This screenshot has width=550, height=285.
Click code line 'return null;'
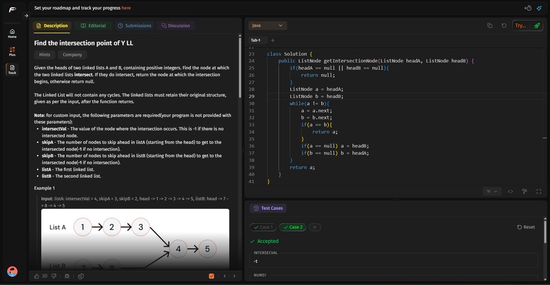point(318,75)
